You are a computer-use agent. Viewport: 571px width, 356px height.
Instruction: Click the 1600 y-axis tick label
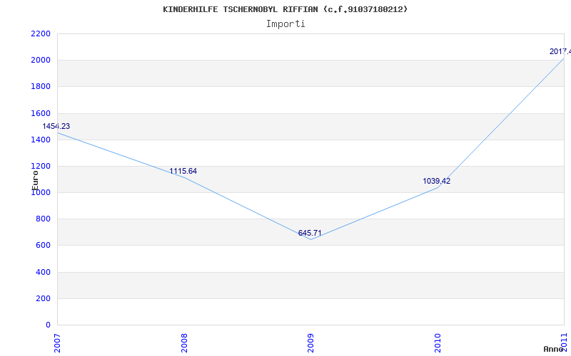pos(41,113)
